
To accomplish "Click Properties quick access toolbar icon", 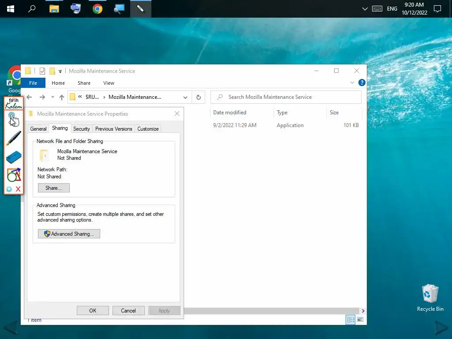I will click(42, 71).
